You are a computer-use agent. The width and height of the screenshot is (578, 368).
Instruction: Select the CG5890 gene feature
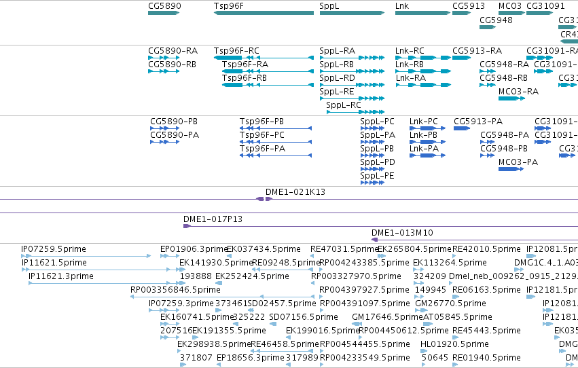click(164, 13)
